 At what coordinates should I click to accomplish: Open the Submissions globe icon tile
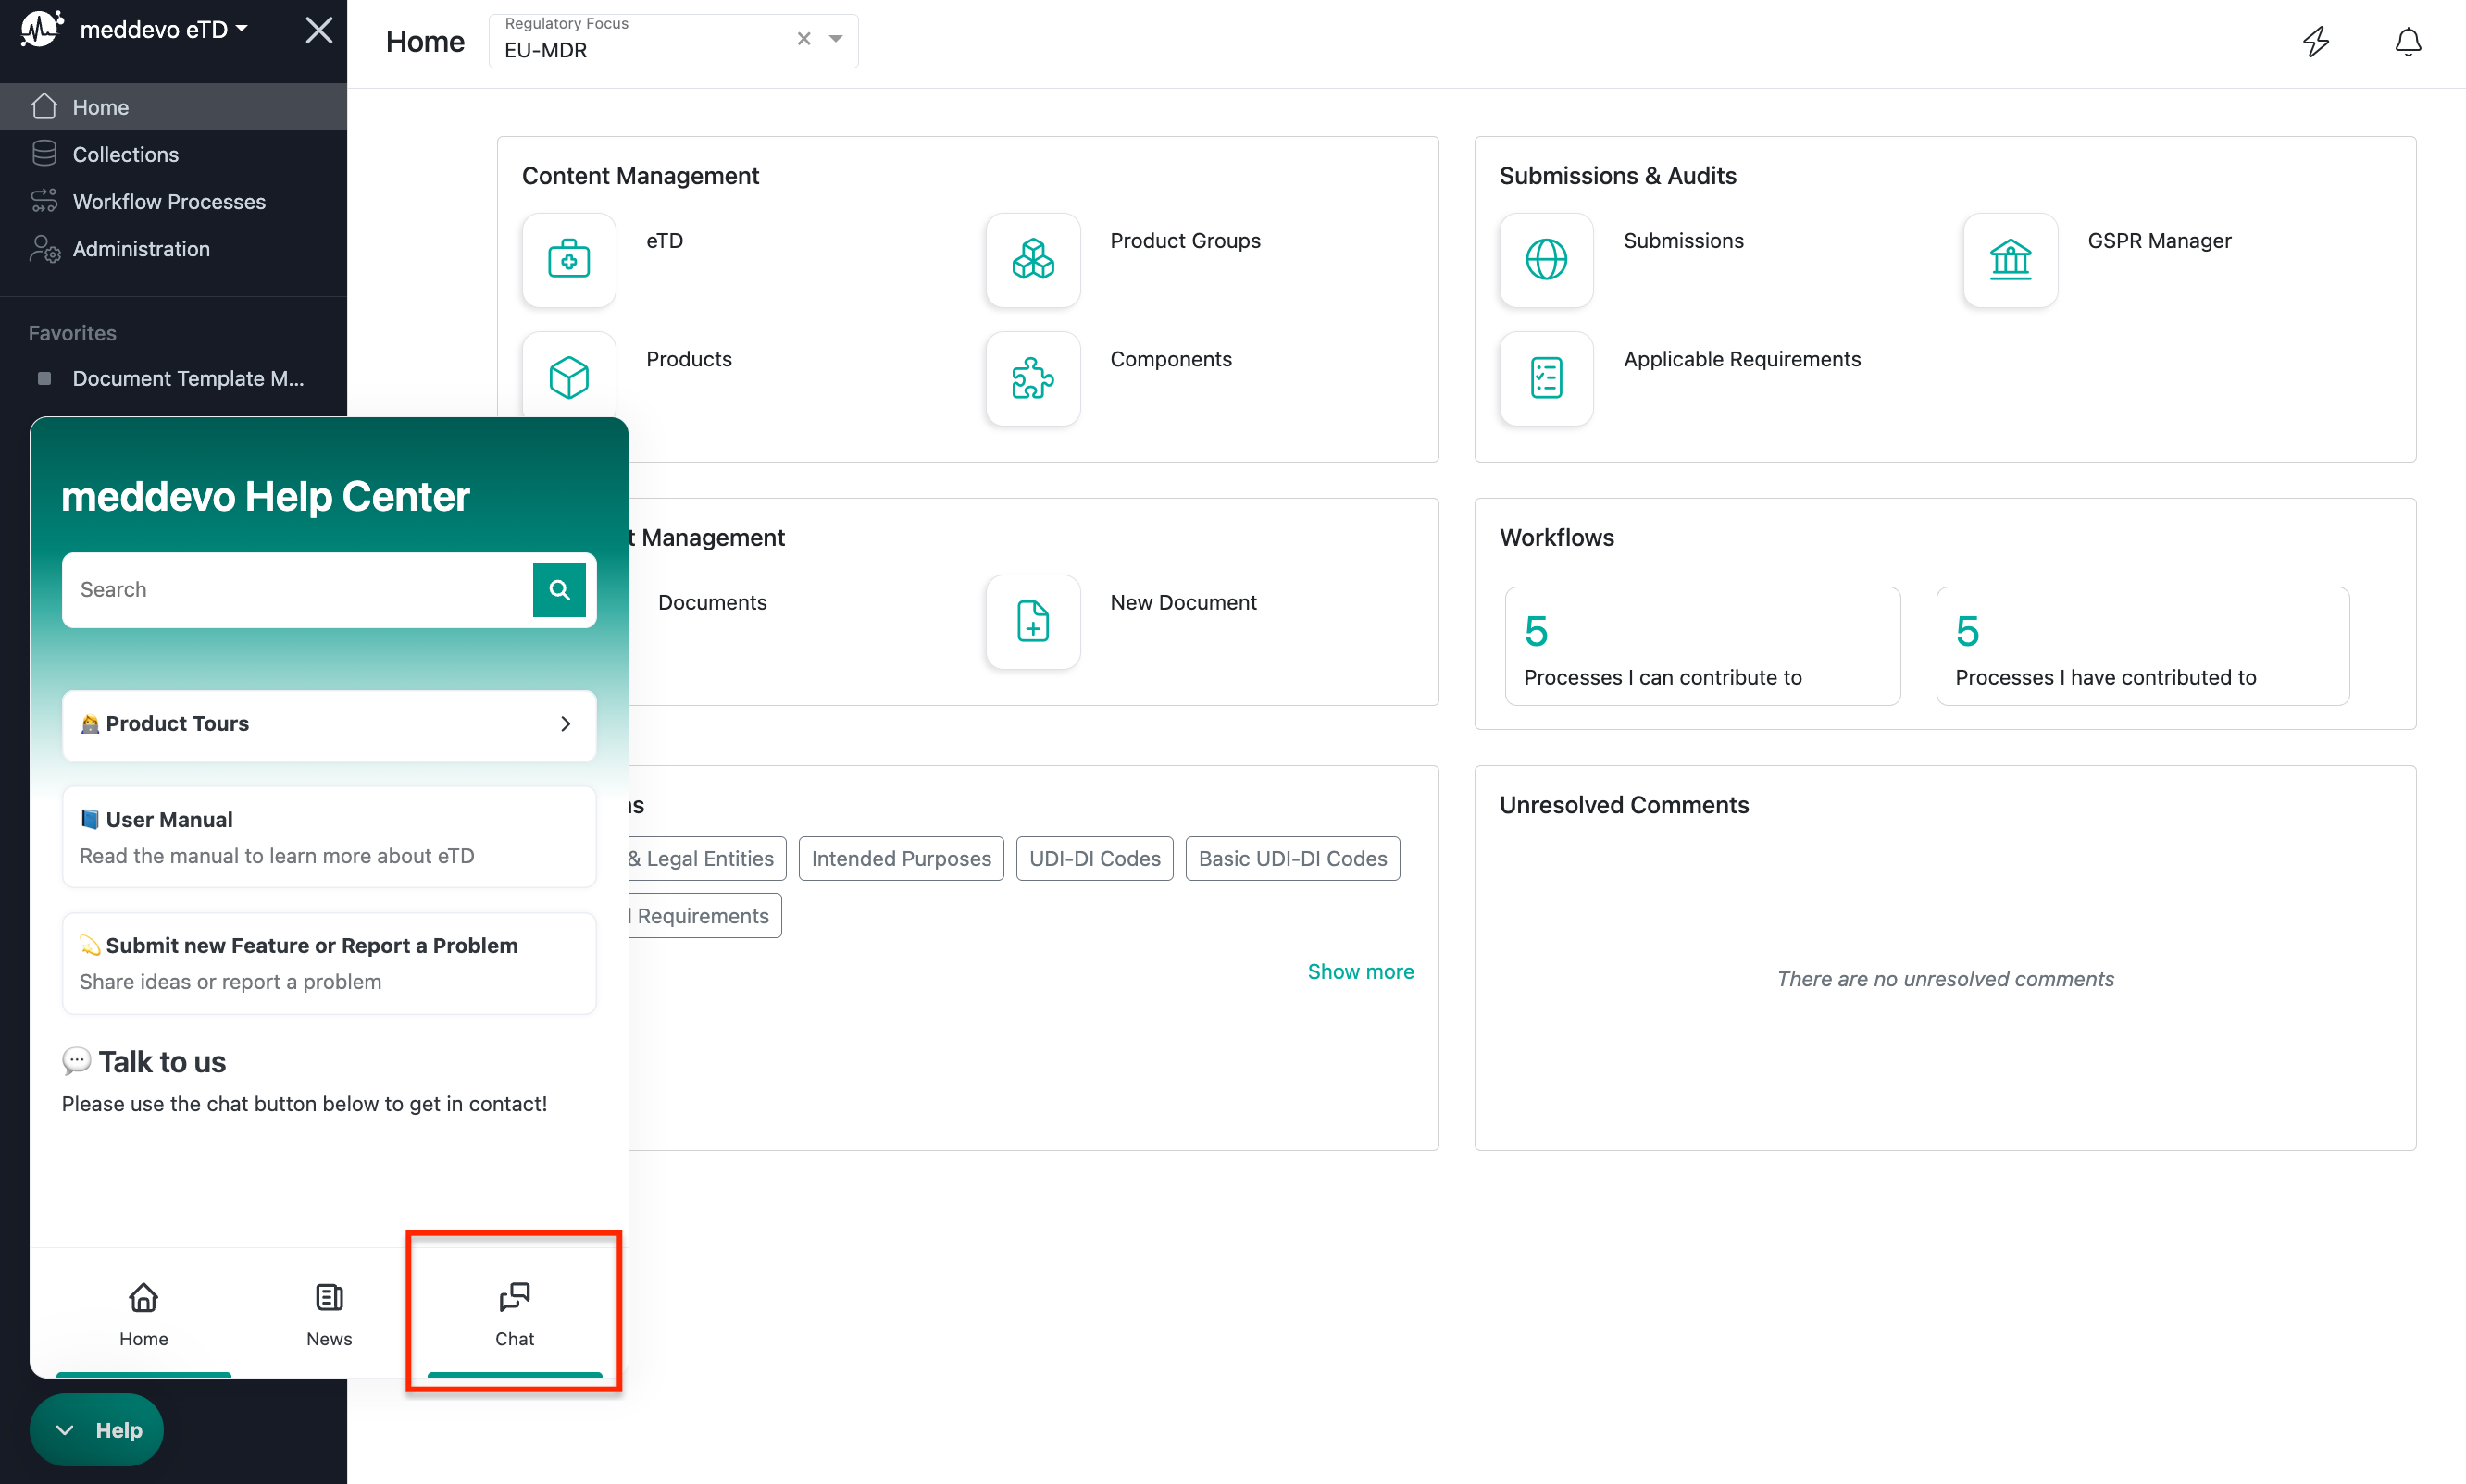click(1546, 260)
